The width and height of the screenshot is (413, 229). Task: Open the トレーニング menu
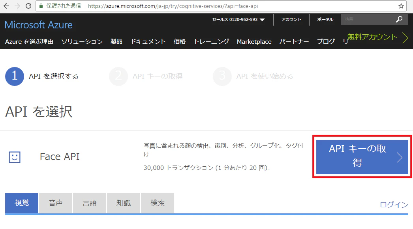tap(212, 41)
